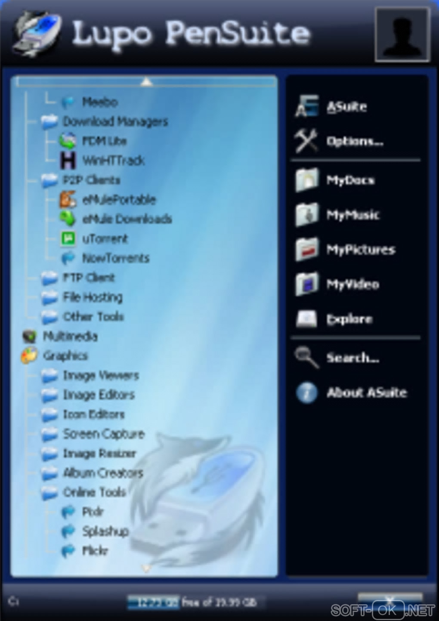Screen dimensions: 439x621
Task: Expand the File Hosting folder
Action: pos(49,297)
